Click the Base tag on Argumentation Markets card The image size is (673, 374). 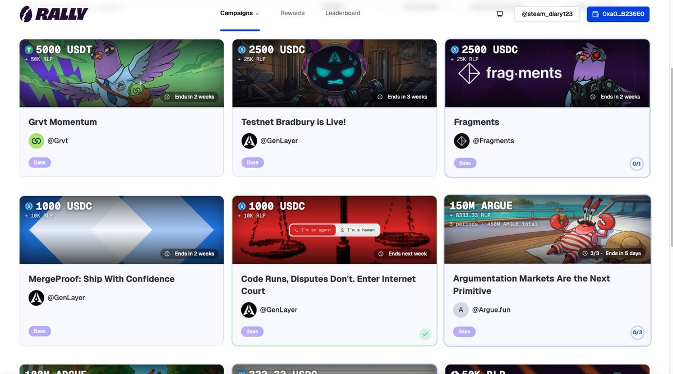pos(464,331)
